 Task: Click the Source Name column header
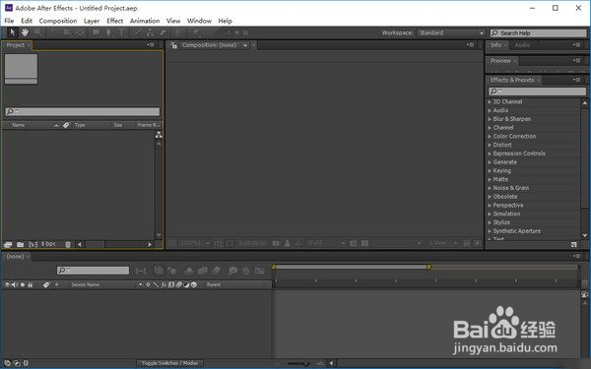tap(85, 284)
